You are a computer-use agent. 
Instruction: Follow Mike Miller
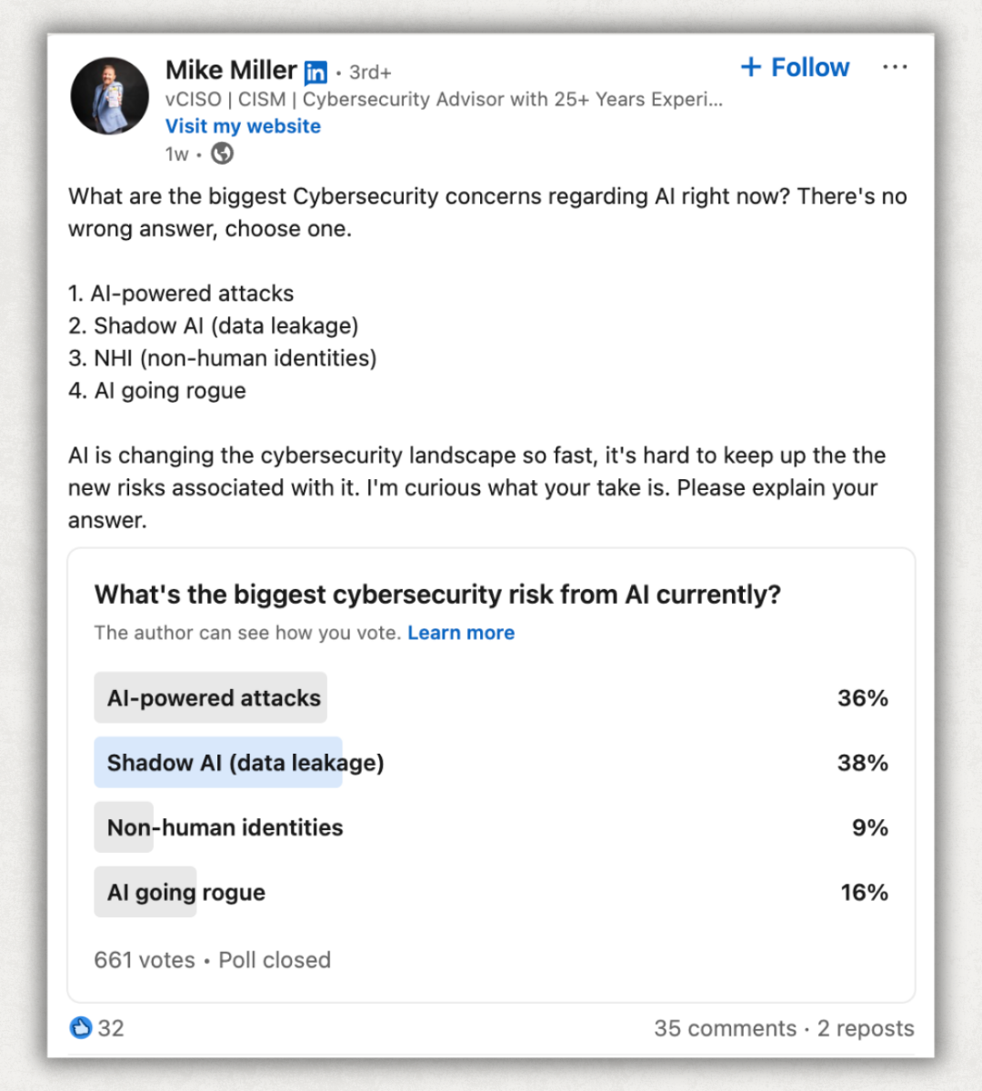795,67
